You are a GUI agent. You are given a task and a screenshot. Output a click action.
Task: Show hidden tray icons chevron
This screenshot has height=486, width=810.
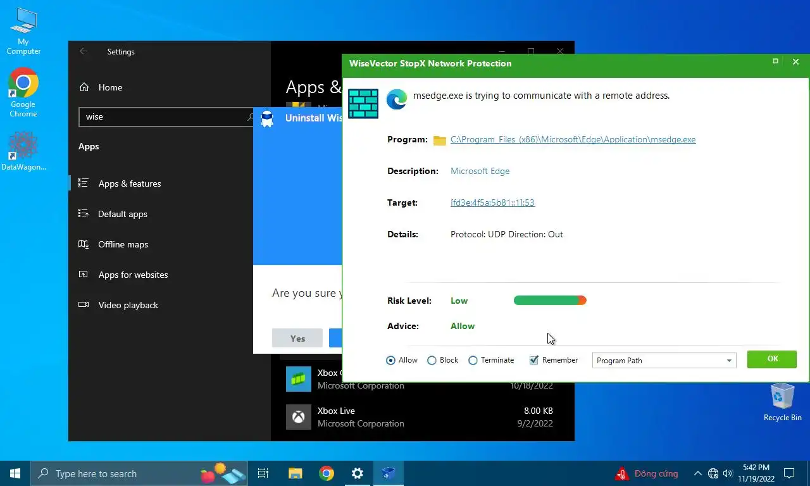click(698, 473)
